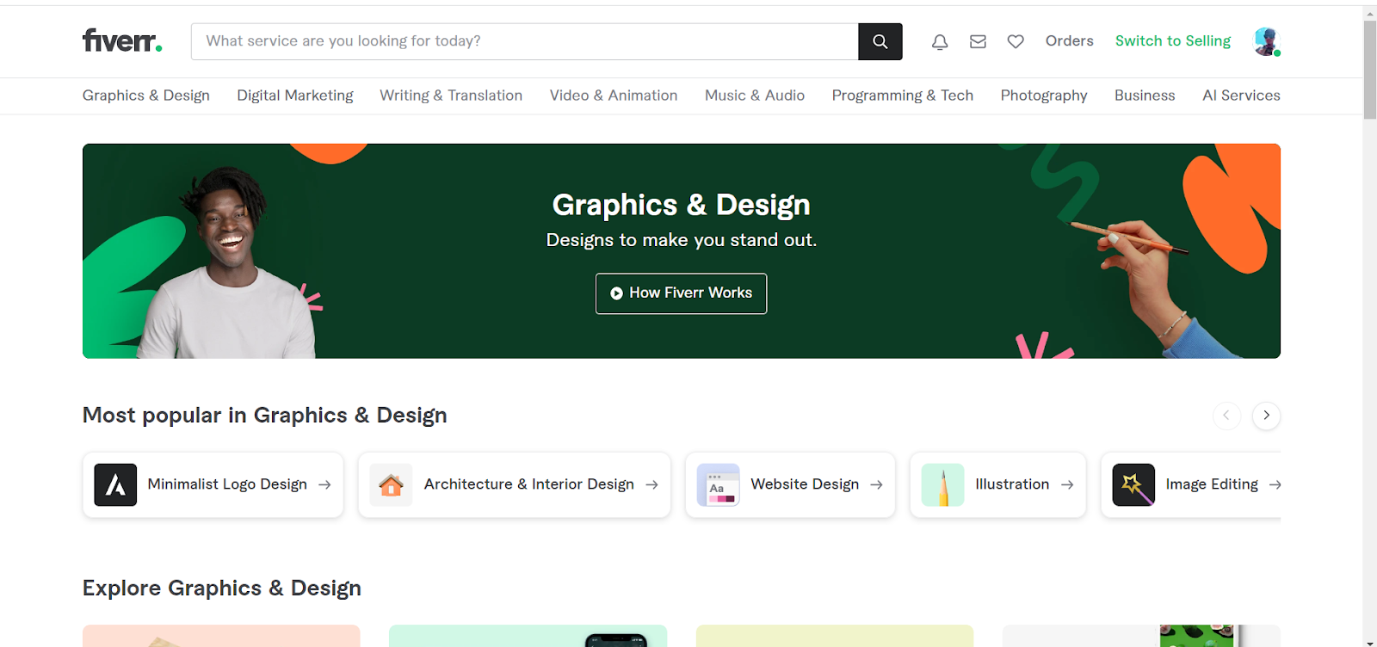Click the Image Editing wand icon

tap(1133, 484)
